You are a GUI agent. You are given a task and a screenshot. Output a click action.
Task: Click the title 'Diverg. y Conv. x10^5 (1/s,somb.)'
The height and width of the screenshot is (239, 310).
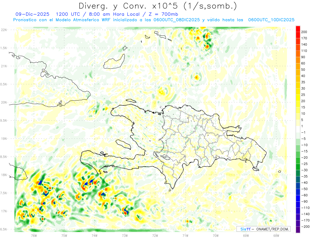[158, 6]
